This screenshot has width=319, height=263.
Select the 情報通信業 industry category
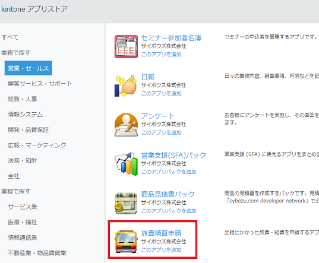(x=23, y=237)
